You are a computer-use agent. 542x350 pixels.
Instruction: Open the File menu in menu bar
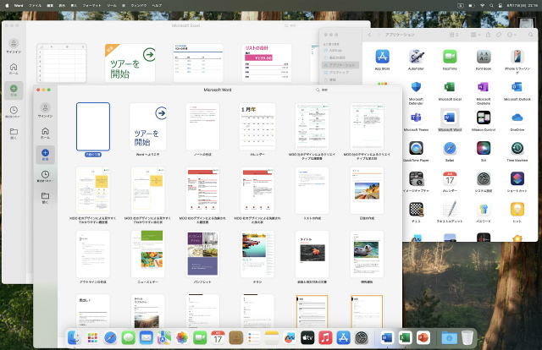[x=35, y=4]
